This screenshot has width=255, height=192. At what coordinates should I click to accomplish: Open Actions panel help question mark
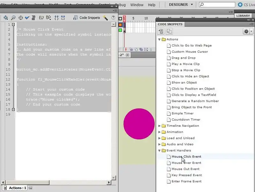pos(113,18)
